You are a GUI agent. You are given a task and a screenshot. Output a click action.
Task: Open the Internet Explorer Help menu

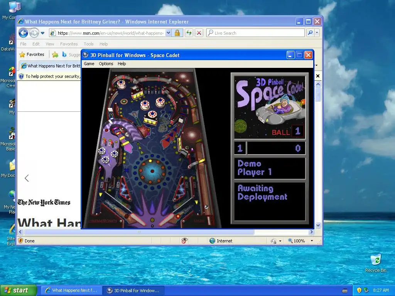click(103, 44)
